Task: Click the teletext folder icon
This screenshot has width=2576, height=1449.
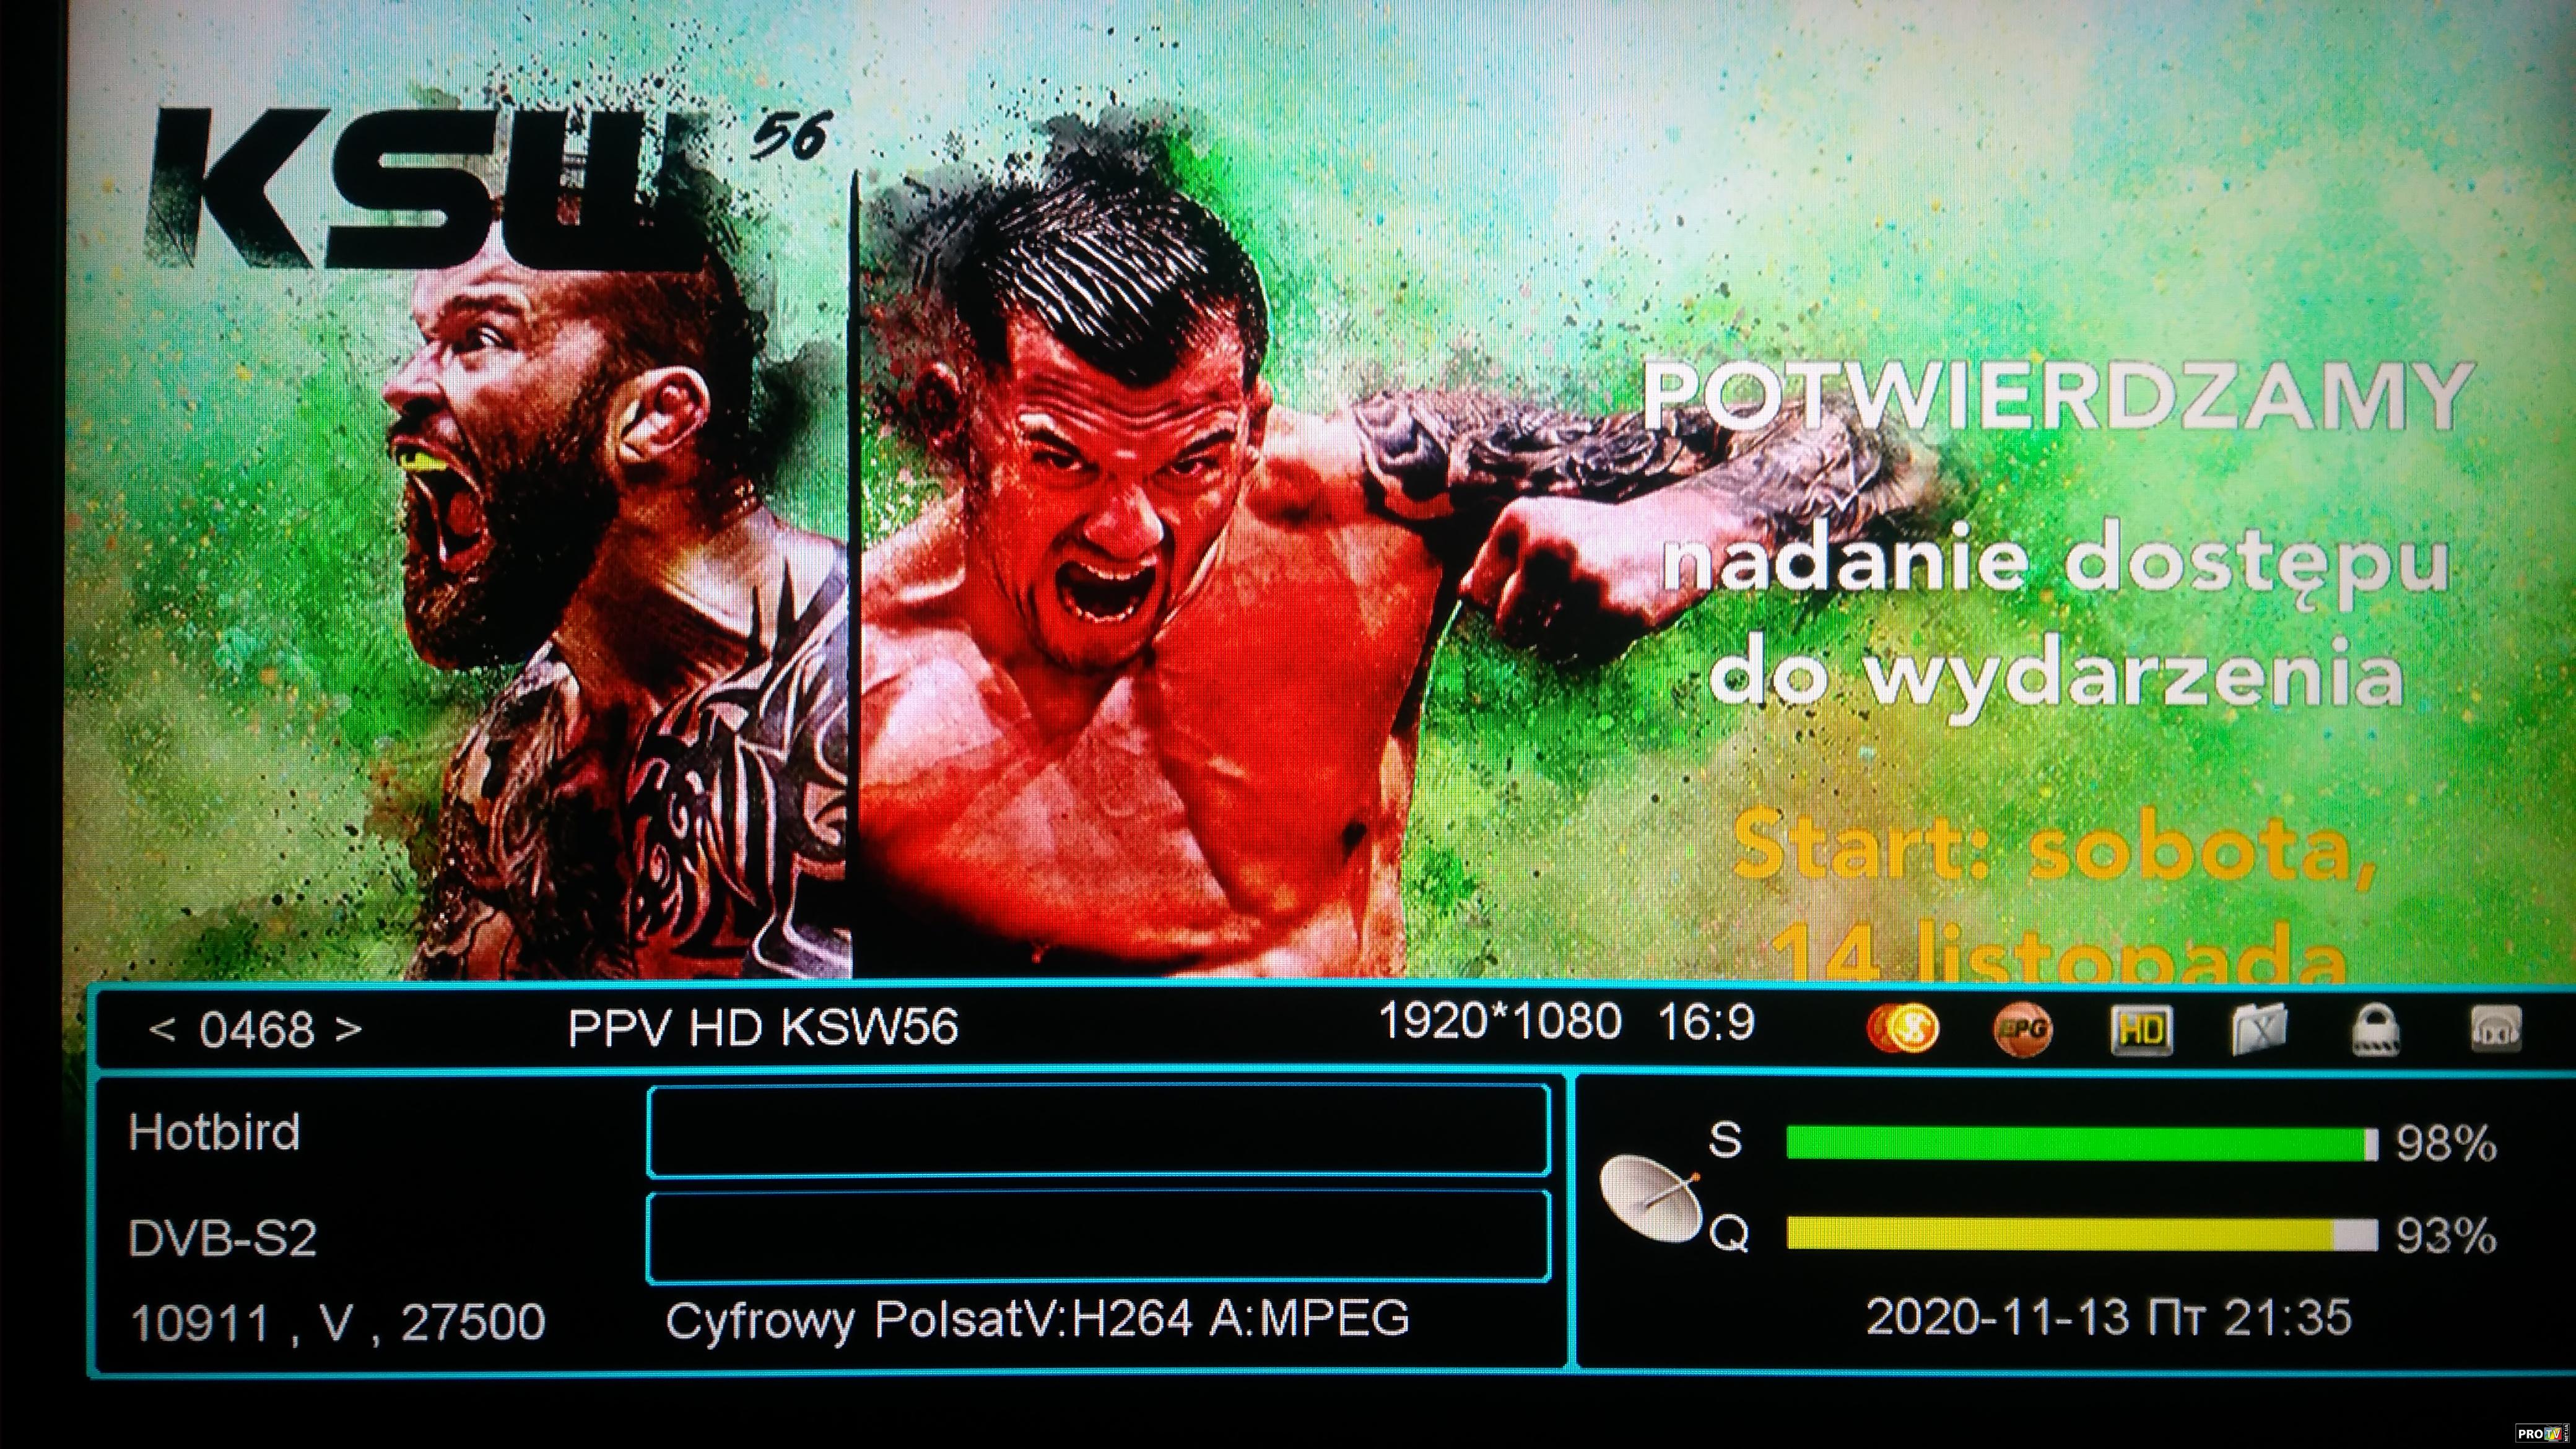Action: (2260, 1028)
